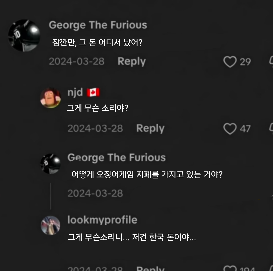273x271 pixels.
Task: Open the lookmyprofile username link
Action: point(102,220)
